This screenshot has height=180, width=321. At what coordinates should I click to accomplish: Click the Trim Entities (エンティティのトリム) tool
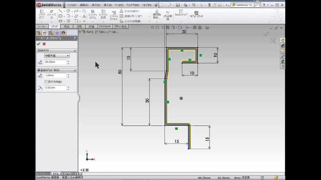(93, 14)
